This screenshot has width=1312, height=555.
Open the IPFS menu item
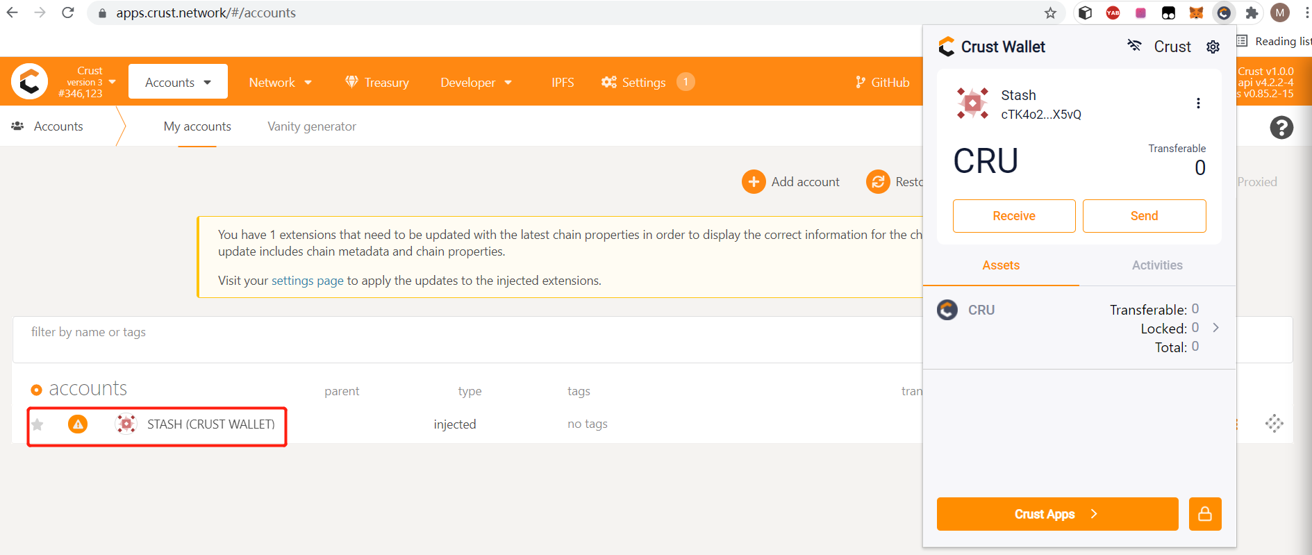click(x=563, y=82)
